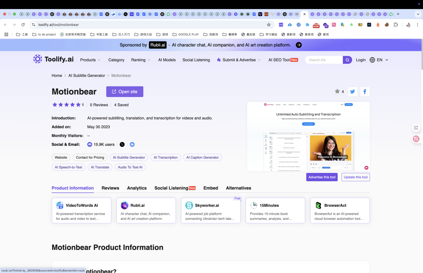Open the X social profile icon
Viewport: 423px width, 273px height.
click(x=122, y=144)
